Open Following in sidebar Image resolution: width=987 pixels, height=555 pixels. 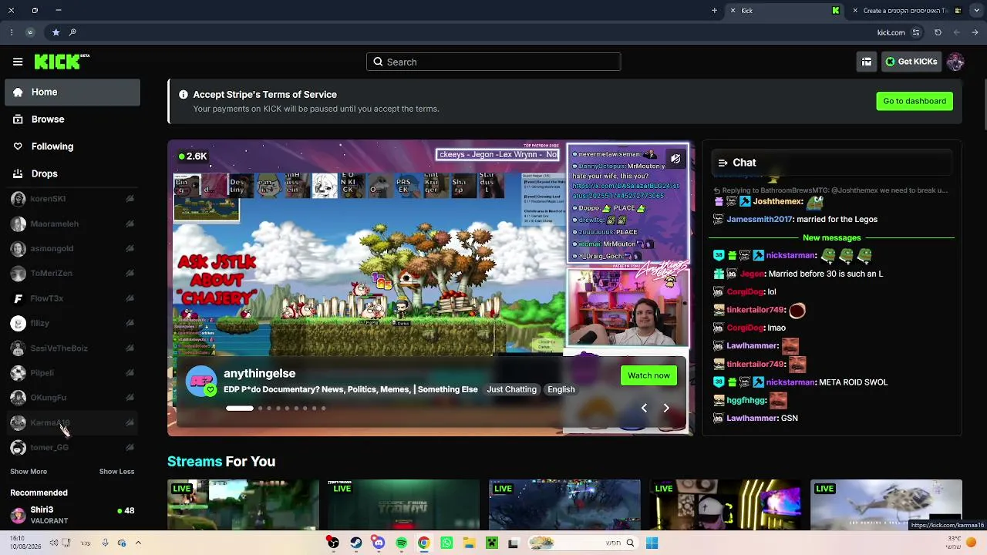point(72,146)
